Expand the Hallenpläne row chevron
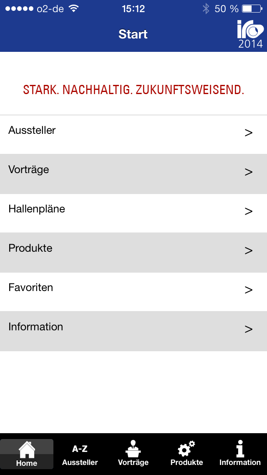The image size is (267, 475). tap(249, 212)
